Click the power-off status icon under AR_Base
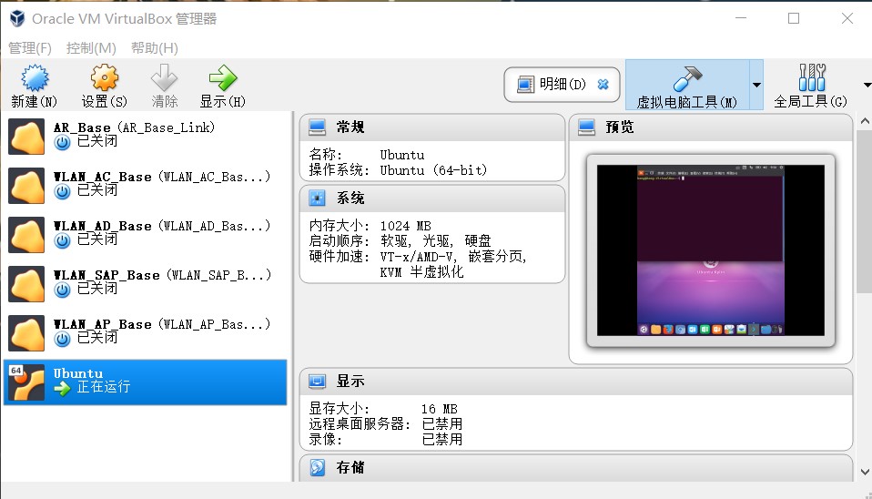Viewport: 872px width, 499px height. [62, 142]
